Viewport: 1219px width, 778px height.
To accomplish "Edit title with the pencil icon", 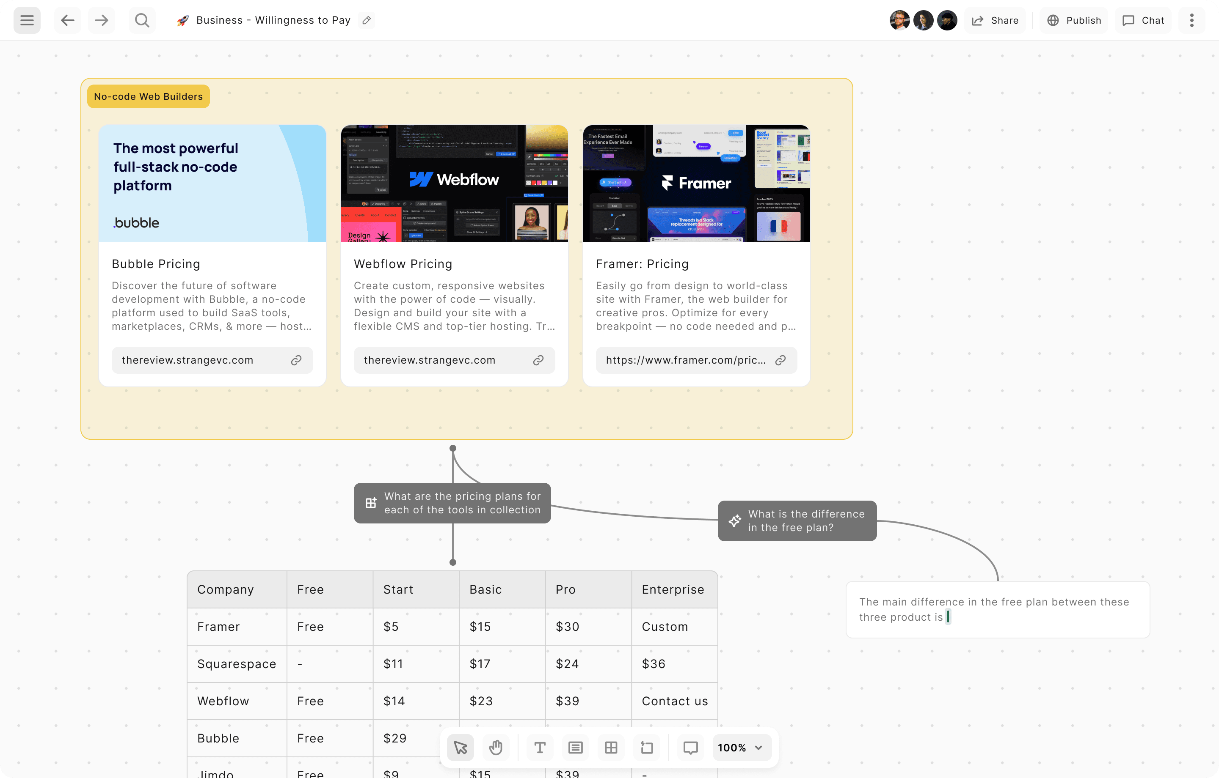I will click(367, 20).
